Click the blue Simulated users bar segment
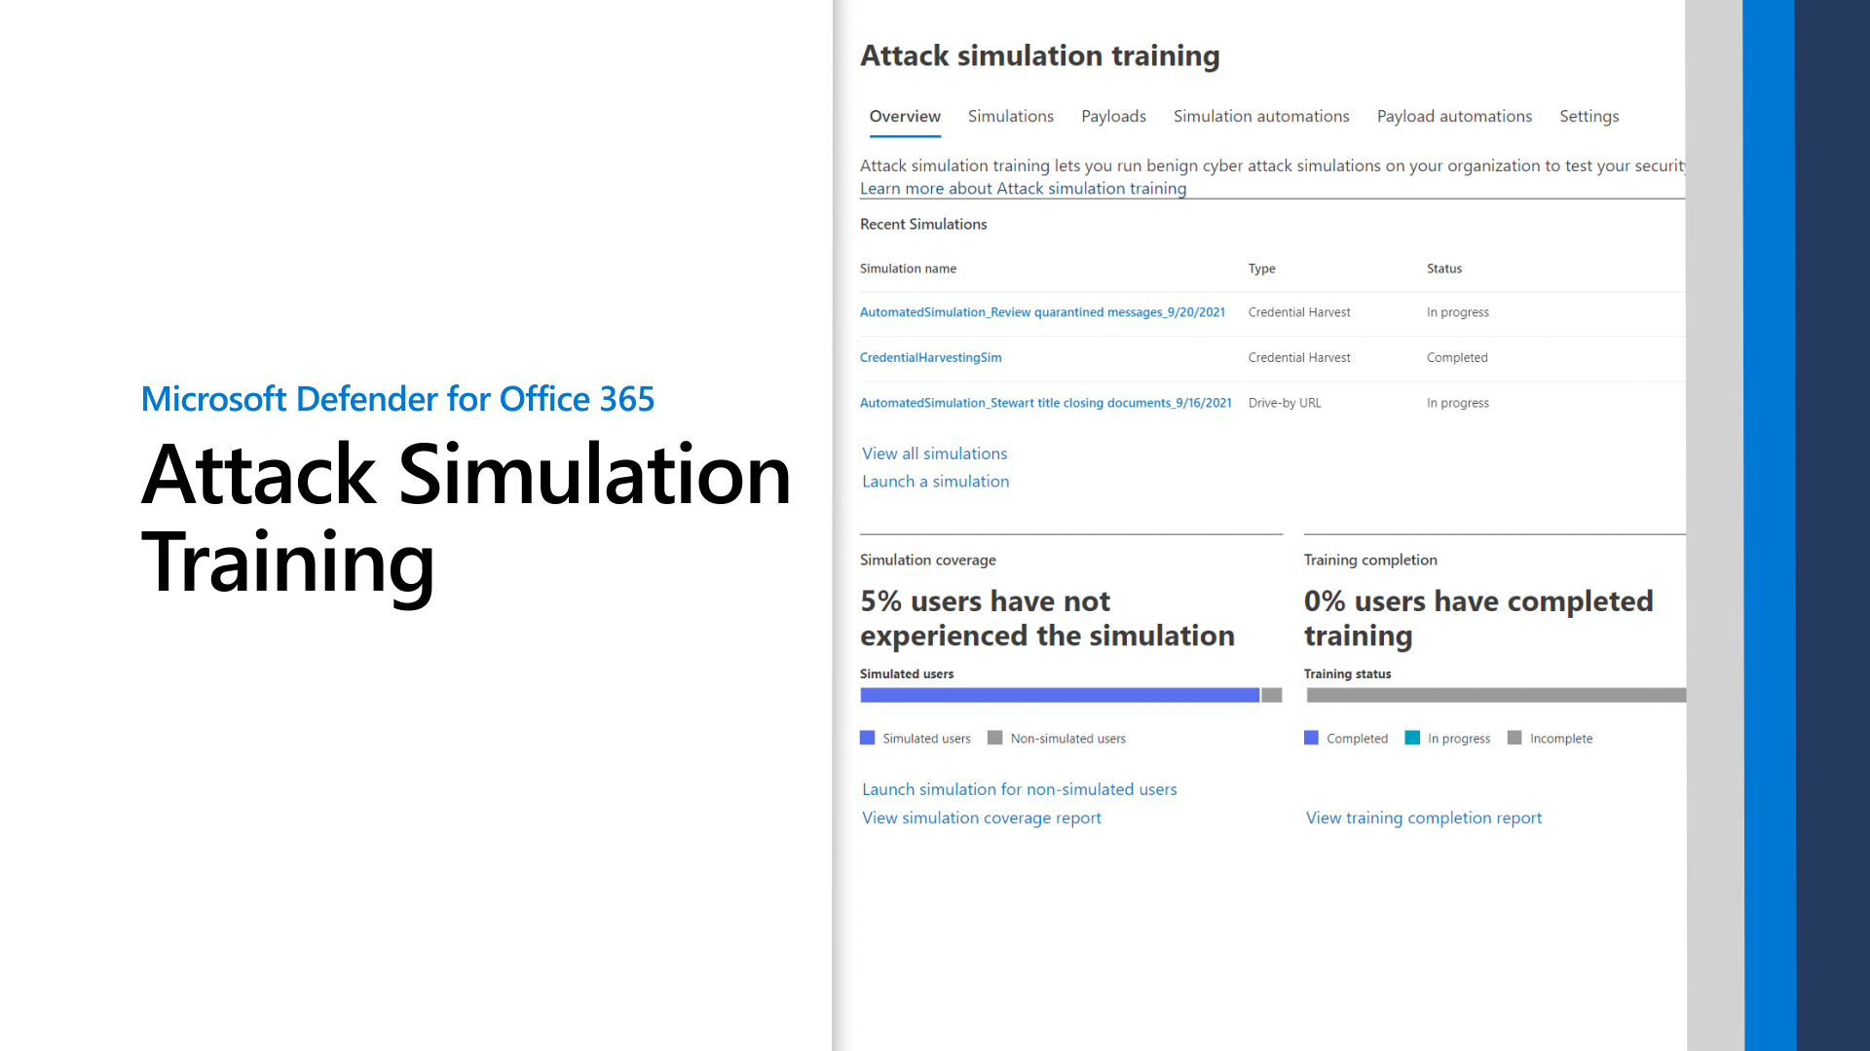 coord(1059,695)
